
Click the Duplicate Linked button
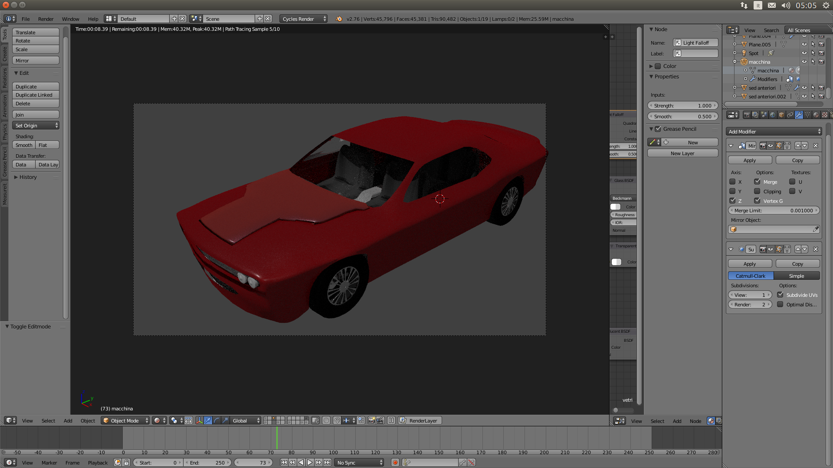[x=36, y=95]
